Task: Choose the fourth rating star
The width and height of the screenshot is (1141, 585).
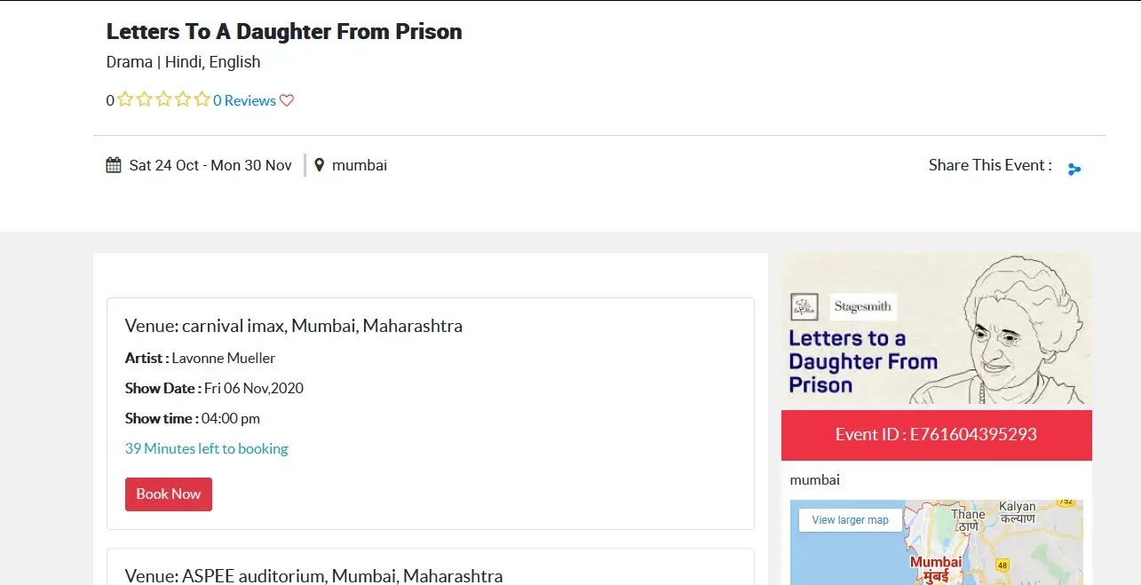Action: tap(183, 99)
